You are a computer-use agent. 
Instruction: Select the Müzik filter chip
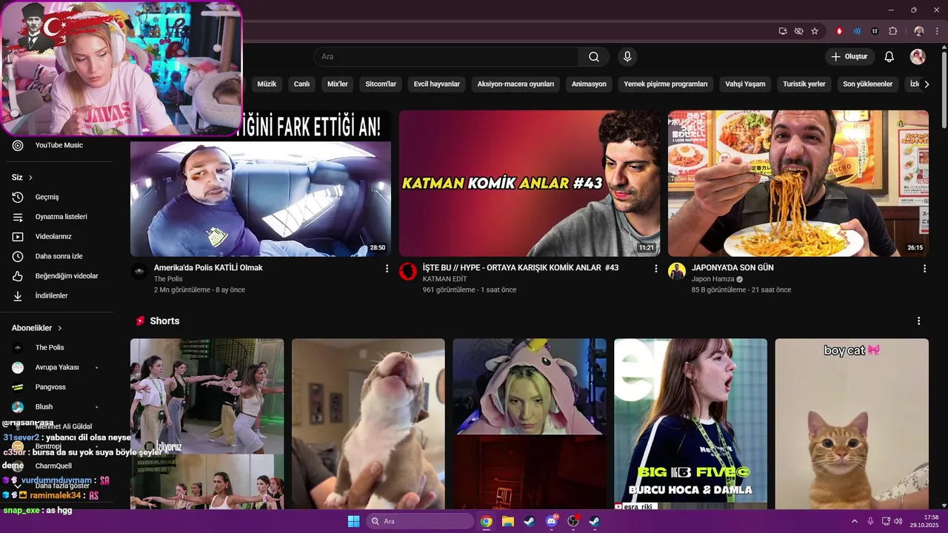click(267, 84)
